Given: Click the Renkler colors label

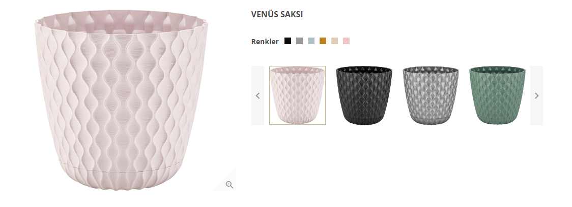Looking at the screenshot, I should (x=265, y=42).
